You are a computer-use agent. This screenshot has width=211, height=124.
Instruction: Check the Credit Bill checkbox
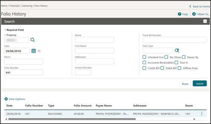point(144,68)
